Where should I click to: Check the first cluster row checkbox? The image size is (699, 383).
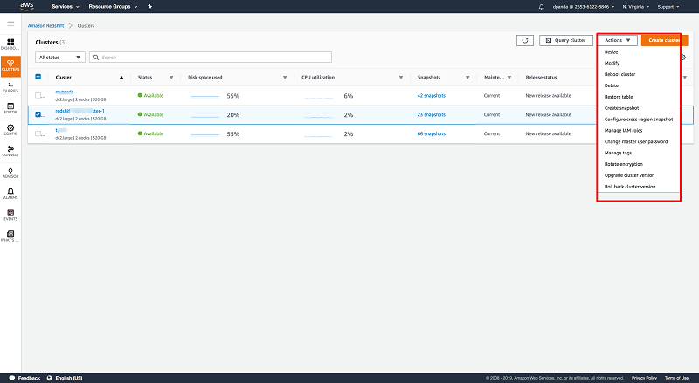click(38, 95)
